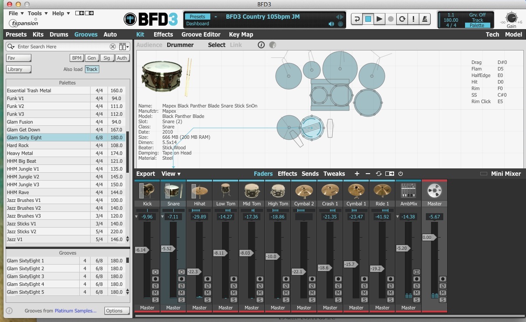The image size is (526, 322).
Task: Click the panic exclamation mark icon
Action: (414, 19)
